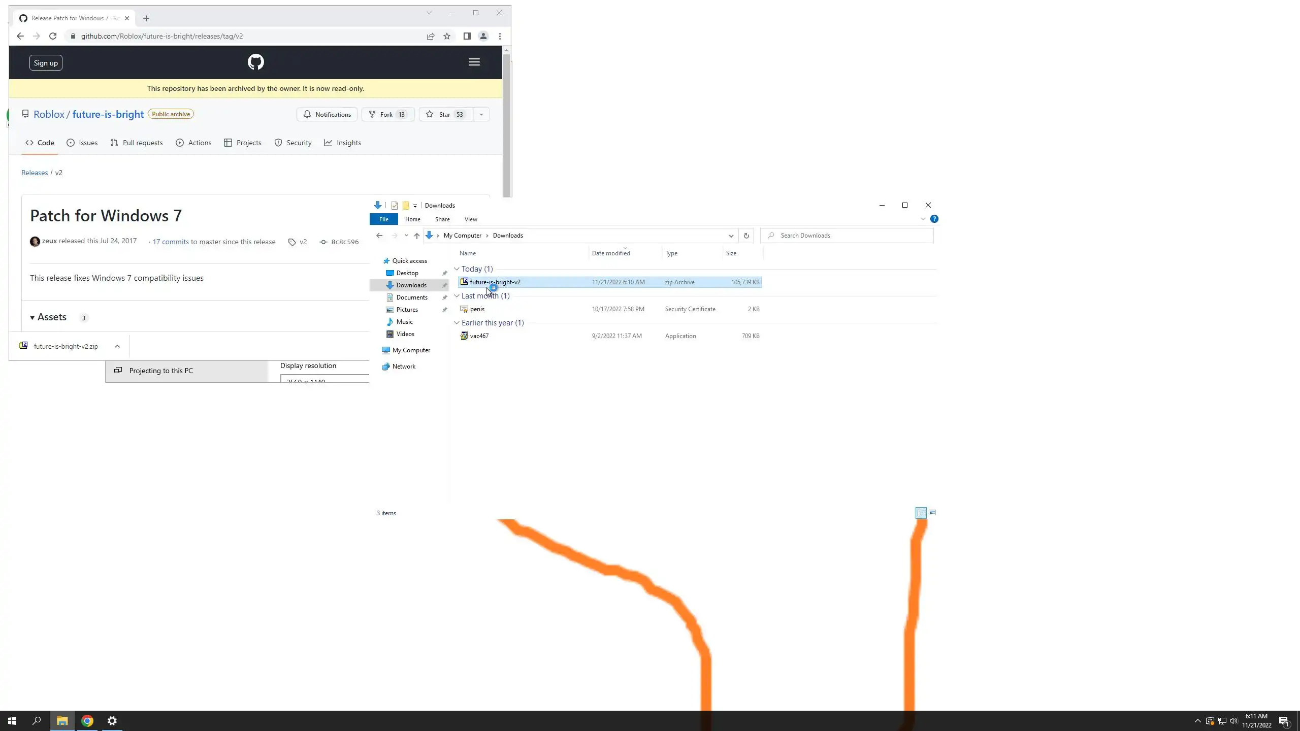Open the View ribbon tab
The image size is (1300, 731).
(x=470, y=219)
